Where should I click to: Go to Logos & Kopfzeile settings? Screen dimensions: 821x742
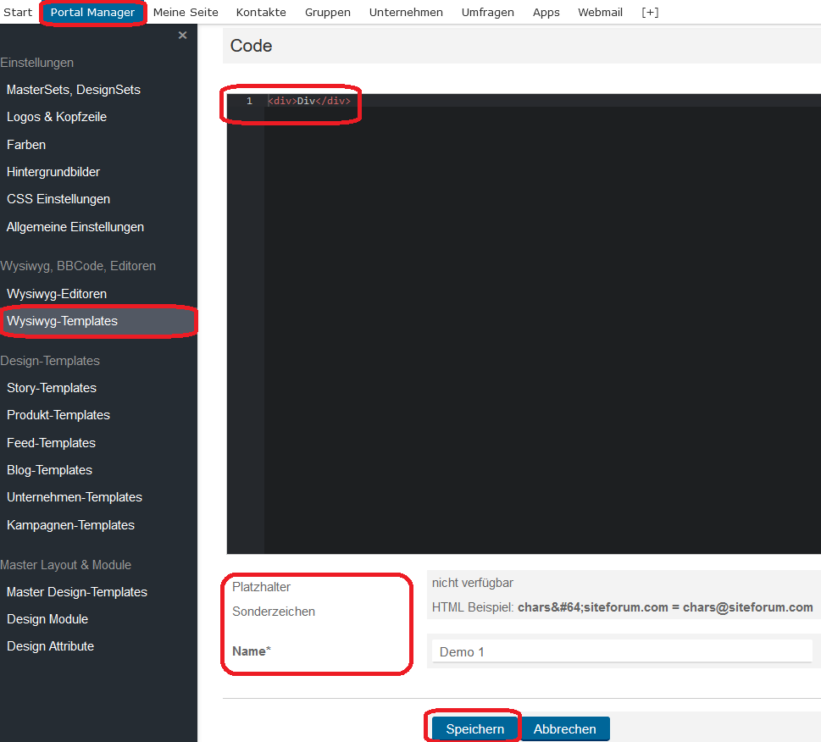click(x=57, y=117)
